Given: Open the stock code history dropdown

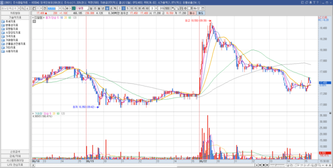Looking at the screenshot, I should (x=60, y=8).
